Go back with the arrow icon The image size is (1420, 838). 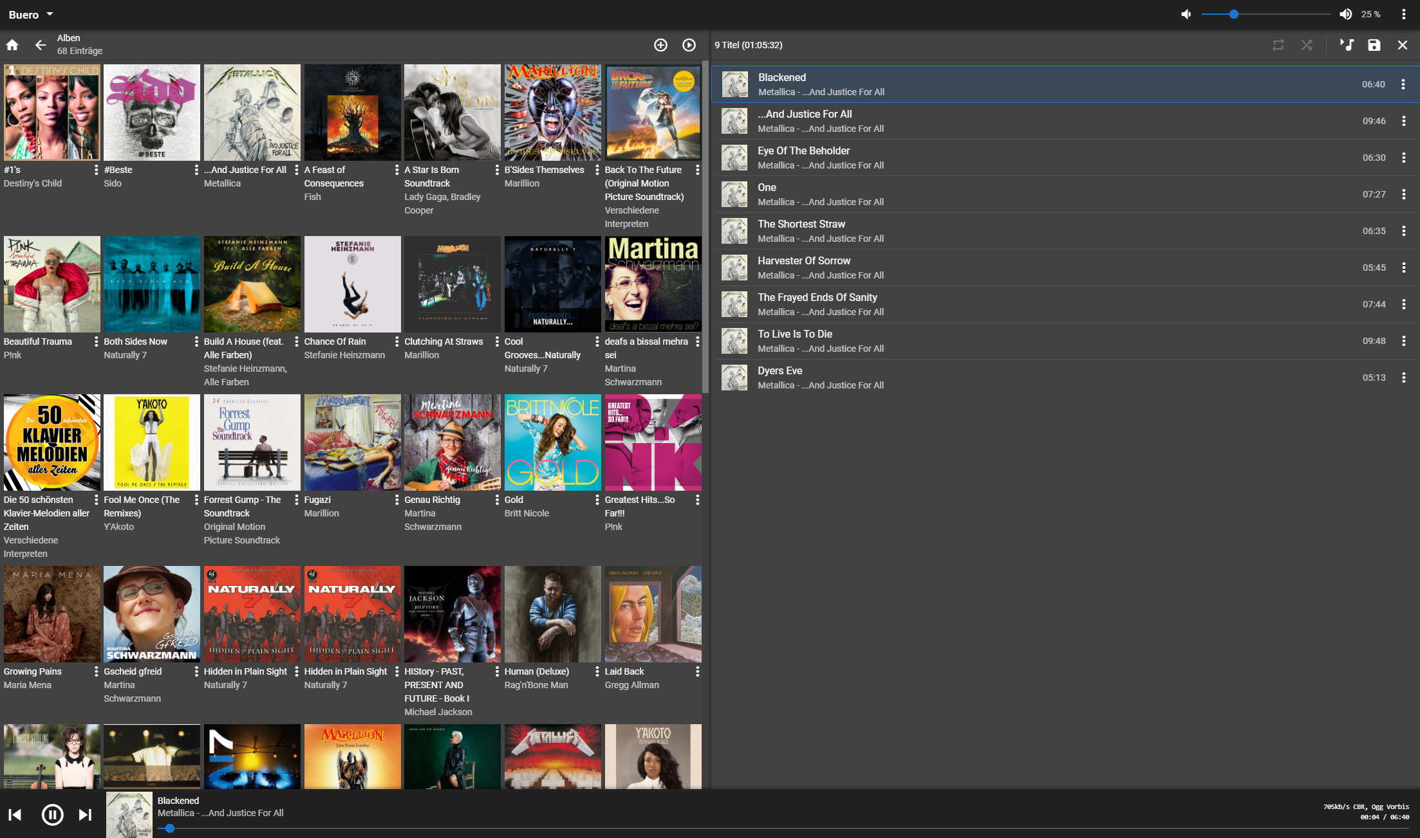point(40,44)
